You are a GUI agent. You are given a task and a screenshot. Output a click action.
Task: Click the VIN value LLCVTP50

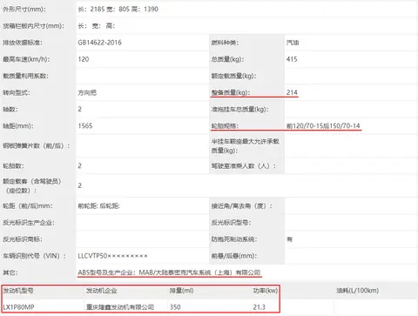point(112,256)
